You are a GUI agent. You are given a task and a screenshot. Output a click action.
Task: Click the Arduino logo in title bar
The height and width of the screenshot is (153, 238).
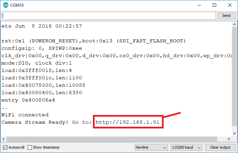(x=5, y=5)
